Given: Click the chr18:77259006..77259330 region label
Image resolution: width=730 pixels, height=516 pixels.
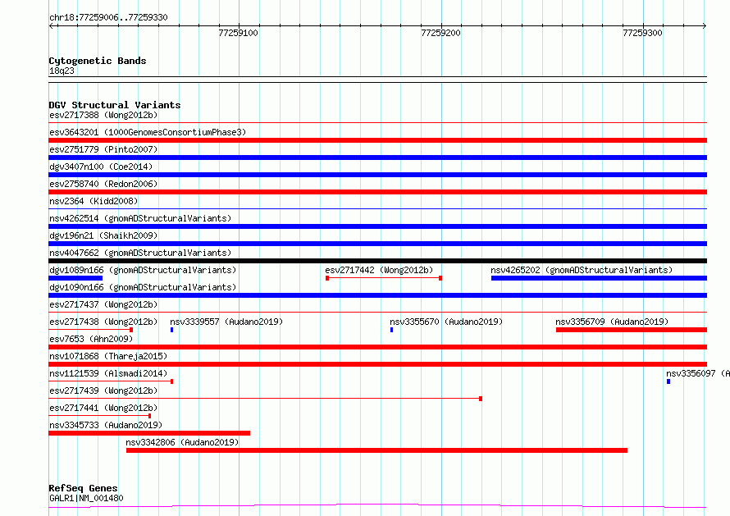Looking at the screenshot, I should pos(108,17).
